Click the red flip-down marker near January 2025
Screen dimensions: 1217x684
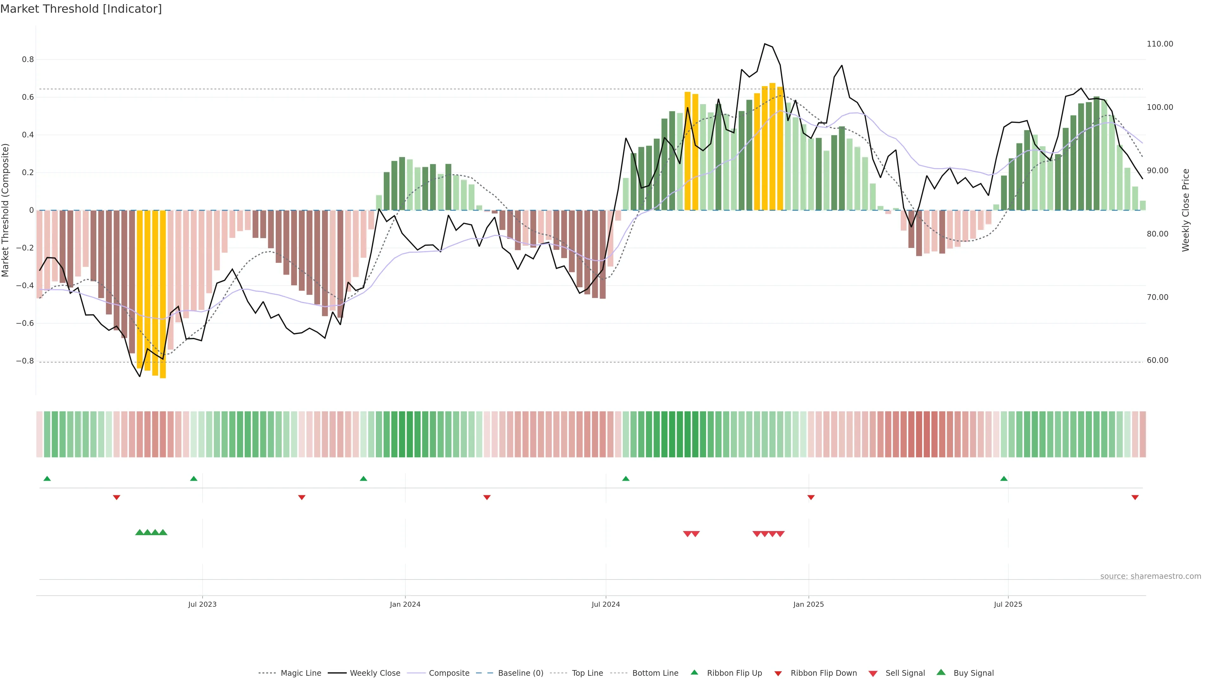[x=811, y=497]
